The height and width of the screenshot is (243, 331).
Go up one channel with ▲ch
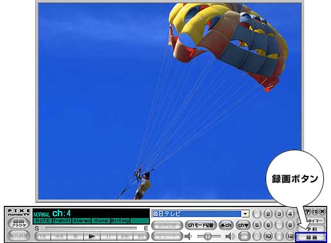226,225
